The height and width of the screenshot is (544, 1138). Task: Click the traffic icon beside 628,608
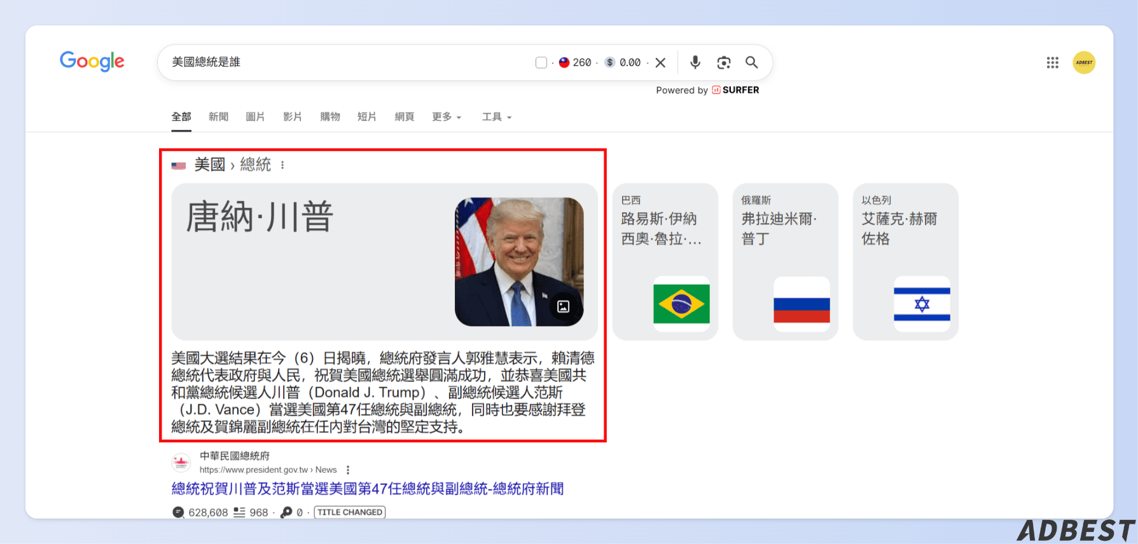(x=179, y=512)
